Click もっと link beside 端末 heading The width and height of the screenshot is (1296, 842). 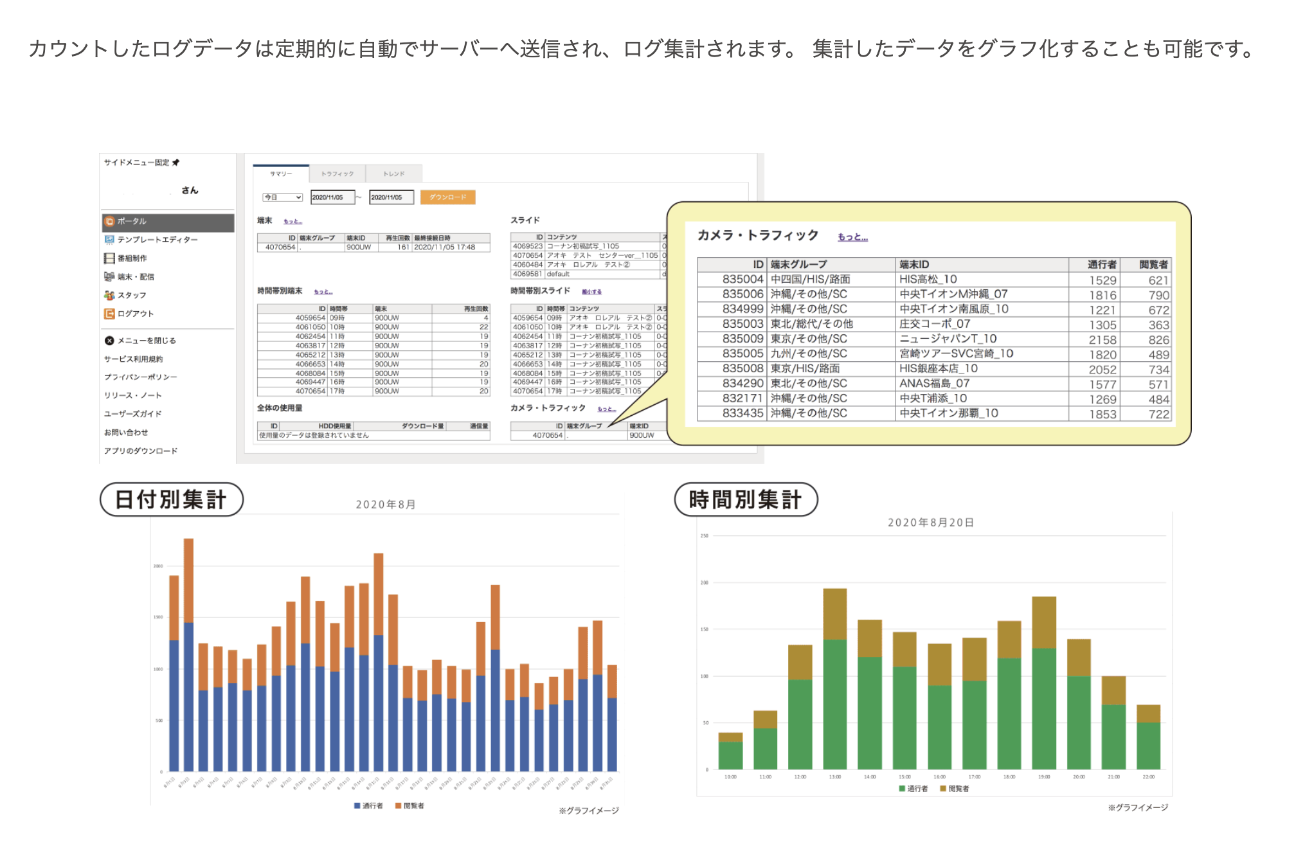(293, 221)
